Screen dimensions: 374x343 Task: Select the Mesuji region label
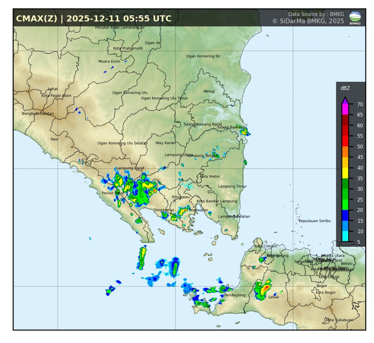tap(209, 91)
